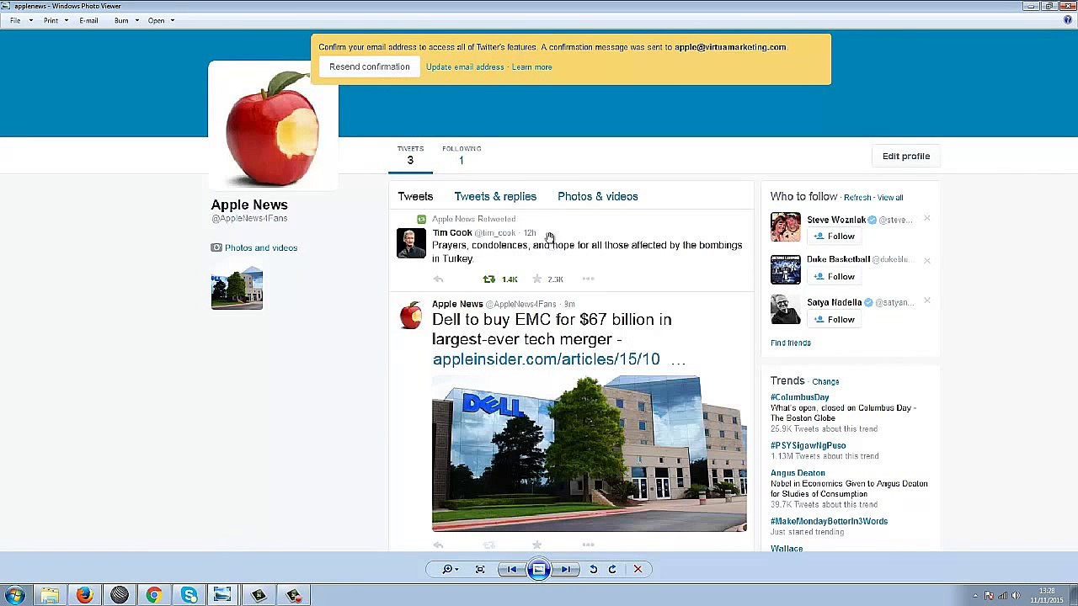Dismiss the Duke Basketball suggestion
The width and height of the screenshot is (1078, 606).
(926, 260)
